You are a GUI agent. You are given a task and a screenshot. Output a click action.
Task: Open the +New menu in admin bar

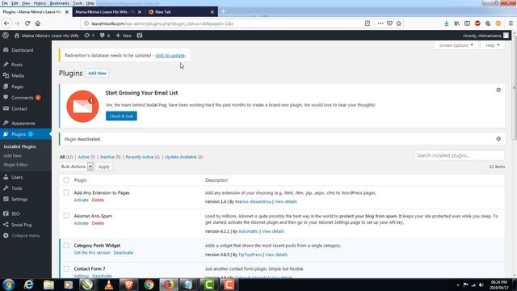124,36
